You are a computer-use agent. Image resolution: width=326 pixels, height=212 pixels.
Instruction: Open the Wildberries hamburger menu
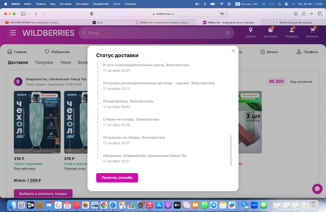click(x=13, y=33)
